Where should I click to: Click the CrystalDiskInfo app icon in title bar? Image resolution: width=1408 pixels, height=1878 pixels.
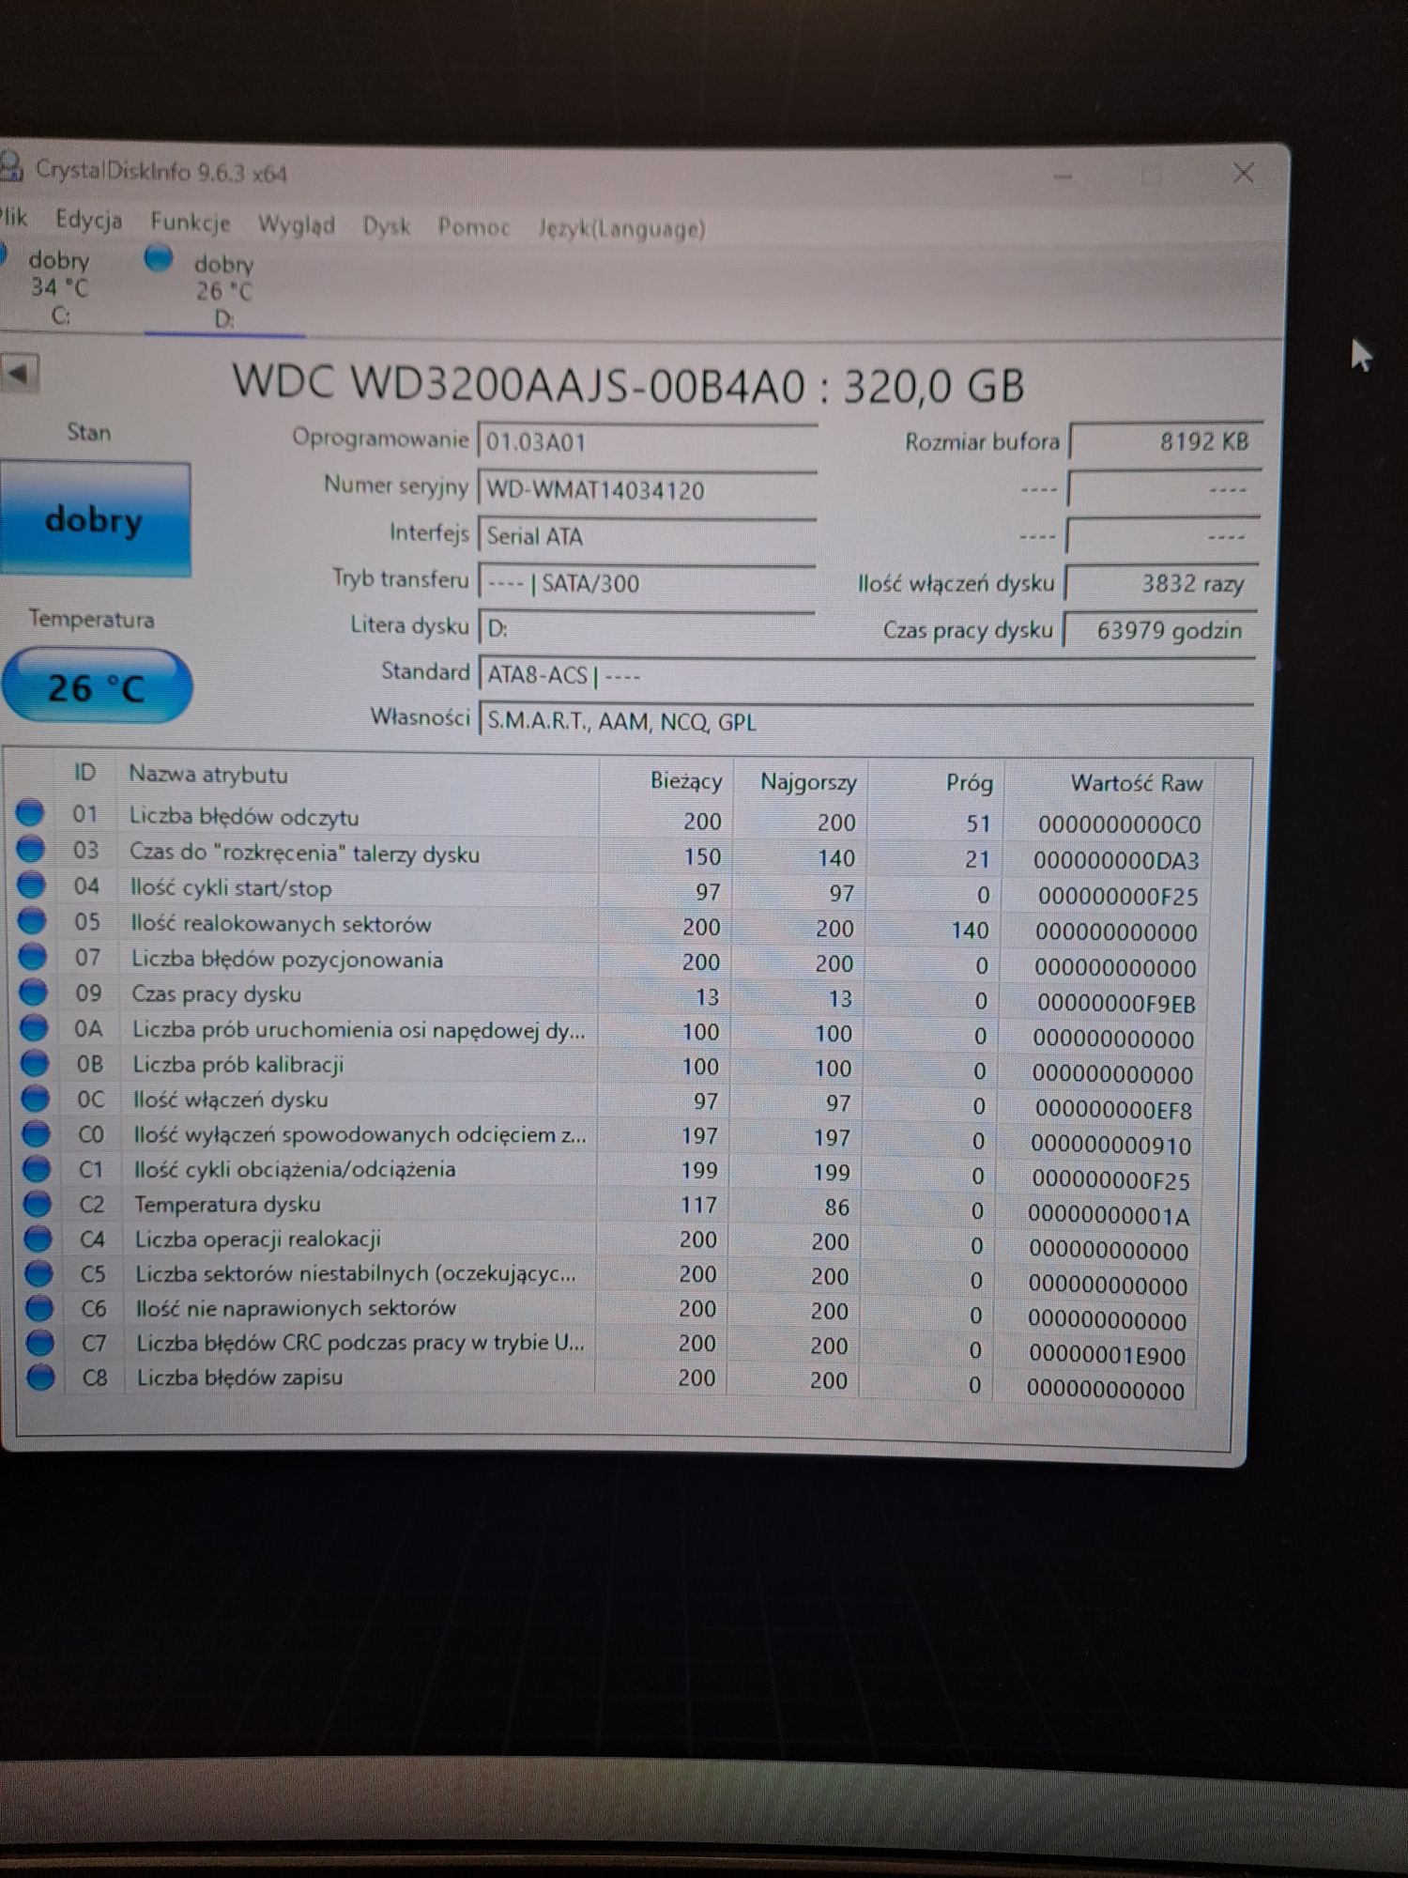coord(9,166)
